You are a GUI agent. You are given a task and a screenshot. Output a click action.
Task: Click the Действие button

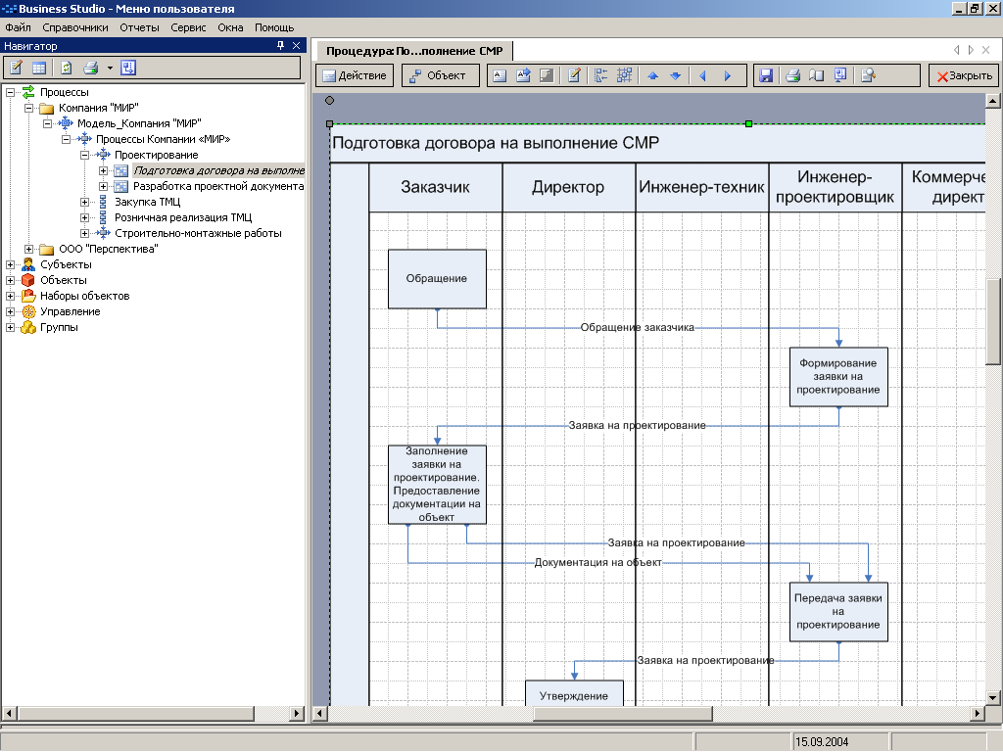pyautogui.click(x=355, y=75)
